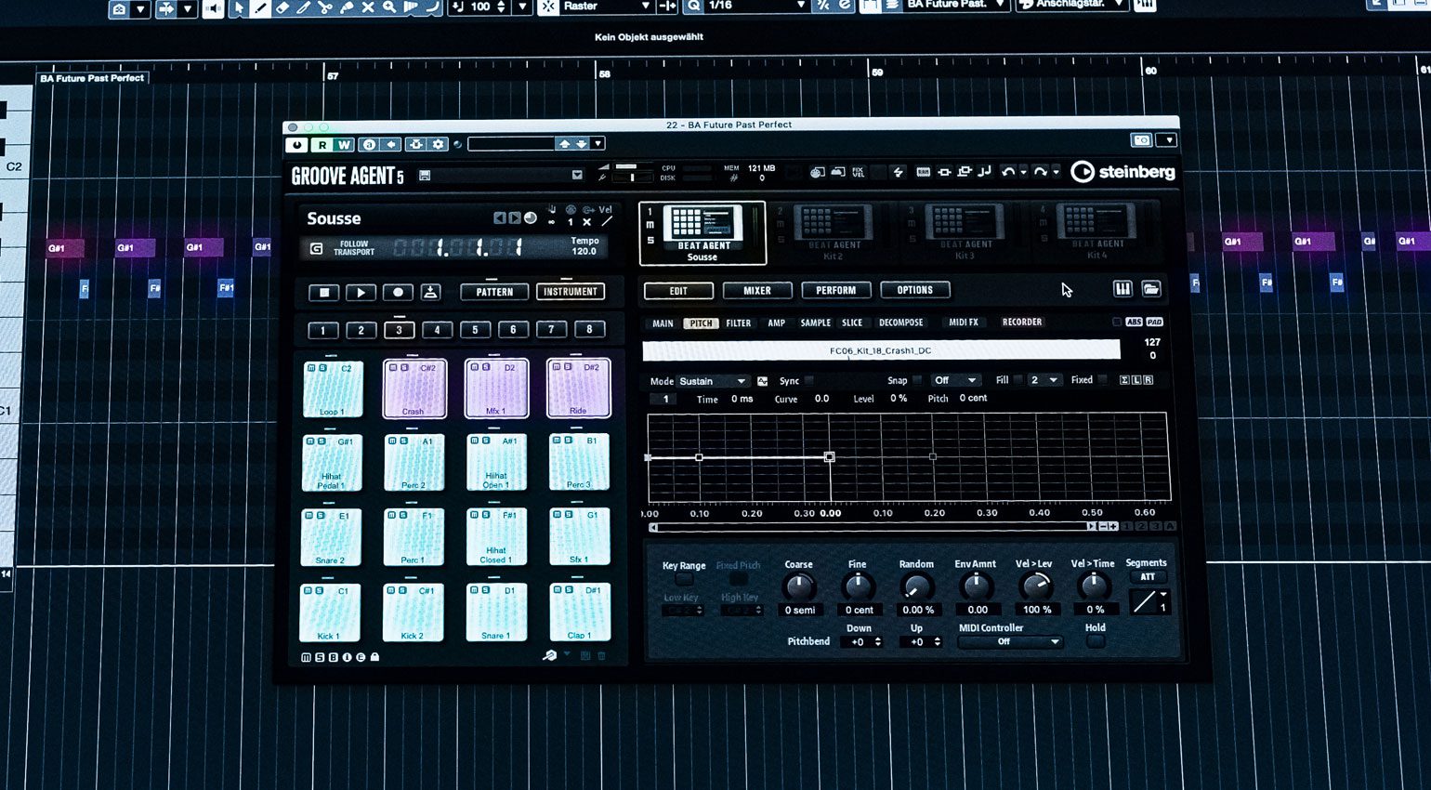
Task: Open the load browser folder icon
Action: coord(1151,289)
